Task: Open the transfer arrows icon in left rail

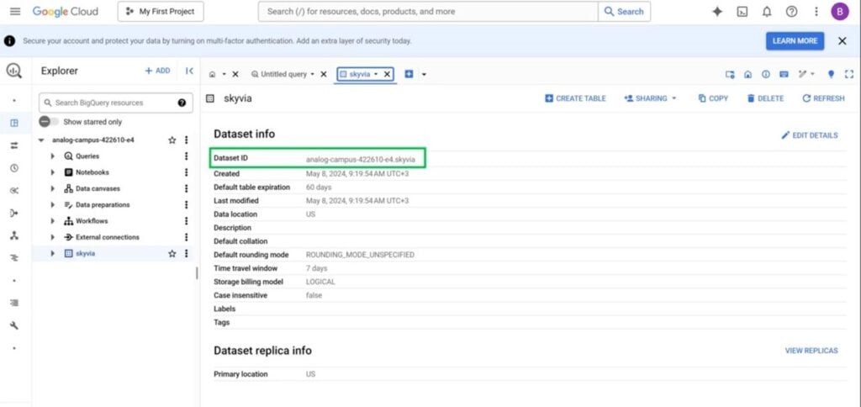Action: point(14,145)
